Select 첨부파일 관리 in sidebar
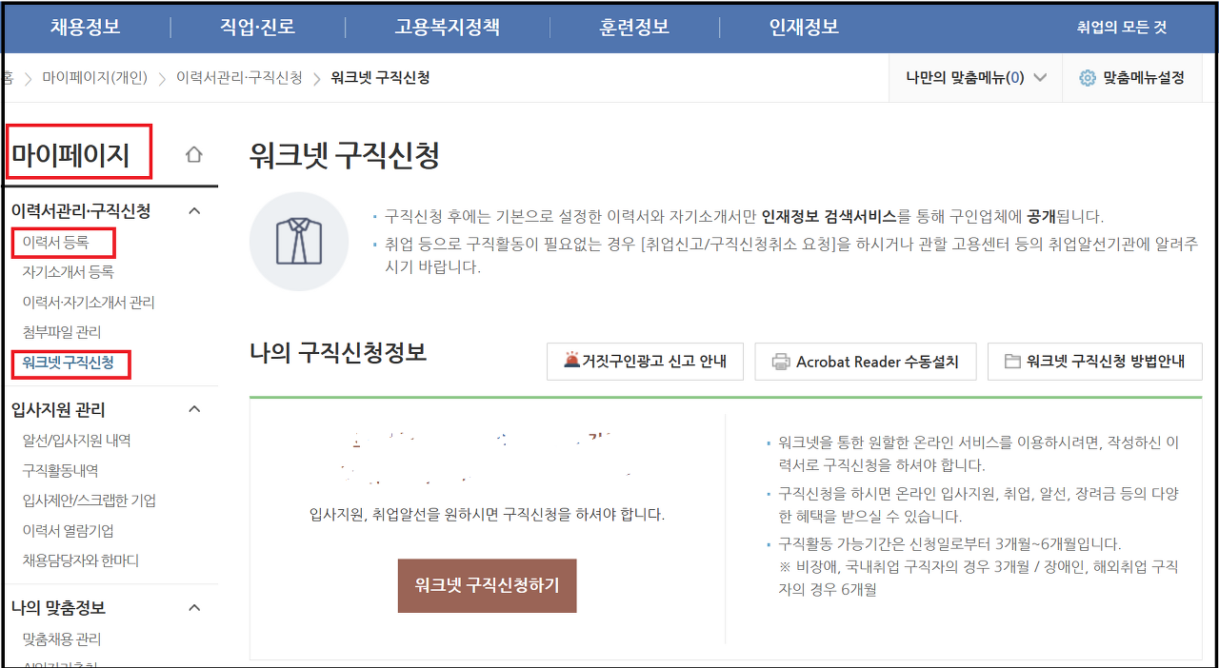The width and height of the screenshot is (1219, 668). tap(61, 332)
